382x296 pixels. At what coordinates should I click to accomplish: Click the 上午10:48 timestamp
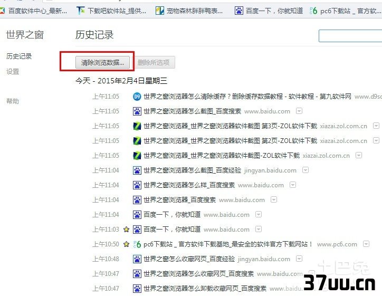(x=106, y=259)
